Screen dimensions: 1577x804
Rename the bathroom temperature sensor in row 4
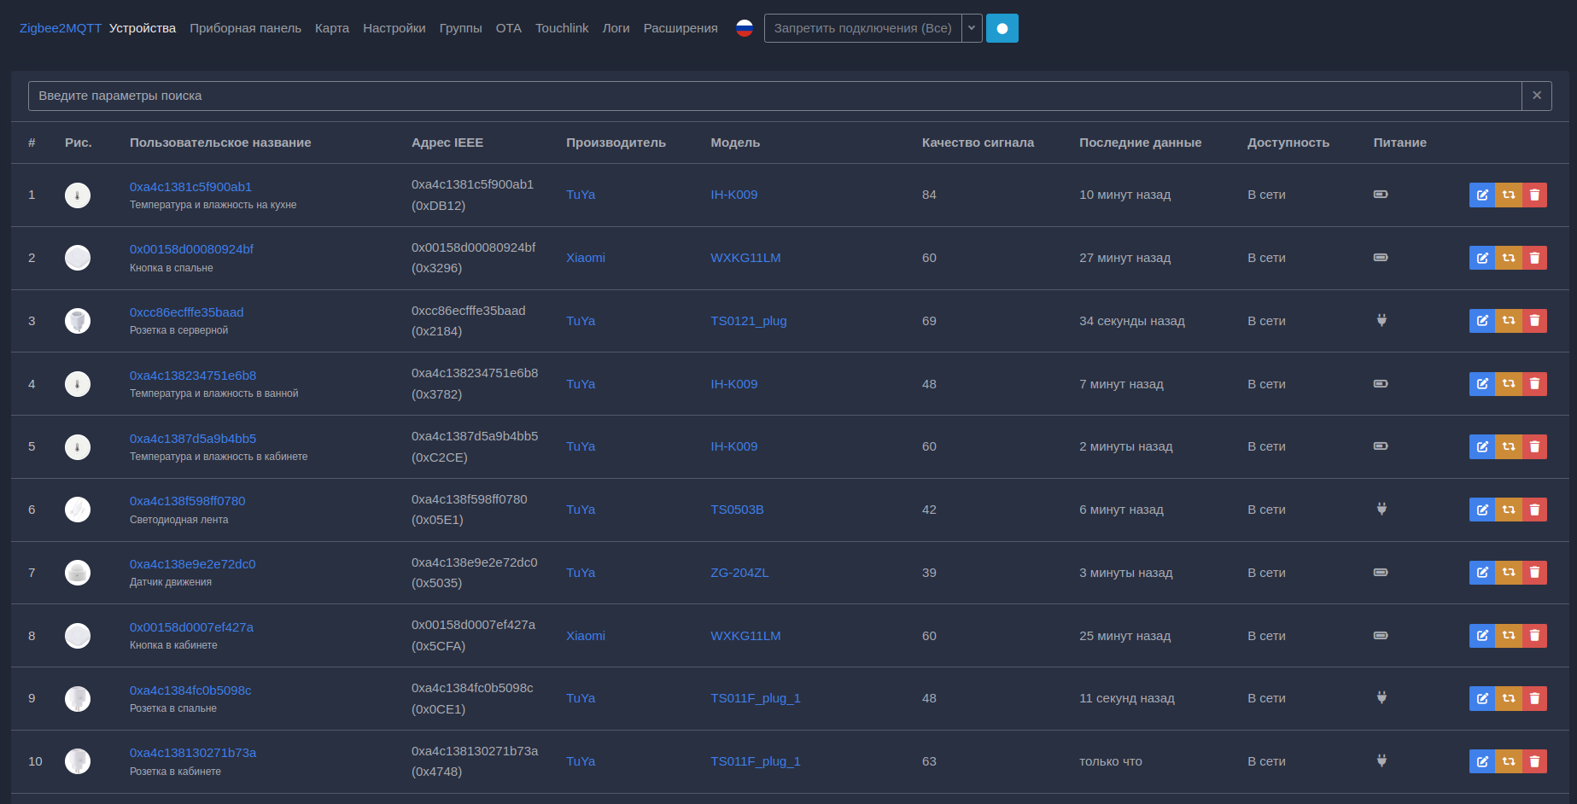point(1482,384)
